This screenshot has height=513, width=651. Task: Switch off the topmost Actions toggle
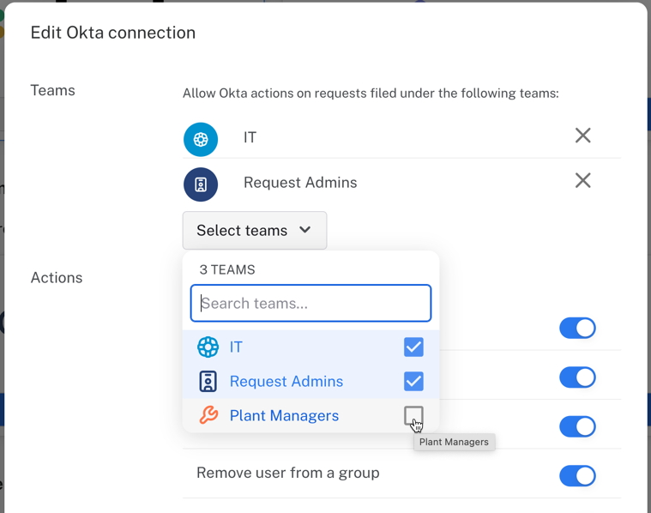577,328
